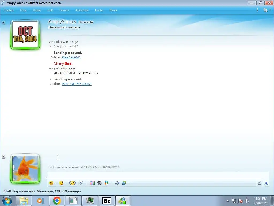Image resolution: width=274 pixels, height=206 pixels.
Task: Open Windows Explorer from taskbar
Action: [x=24, y=201]
